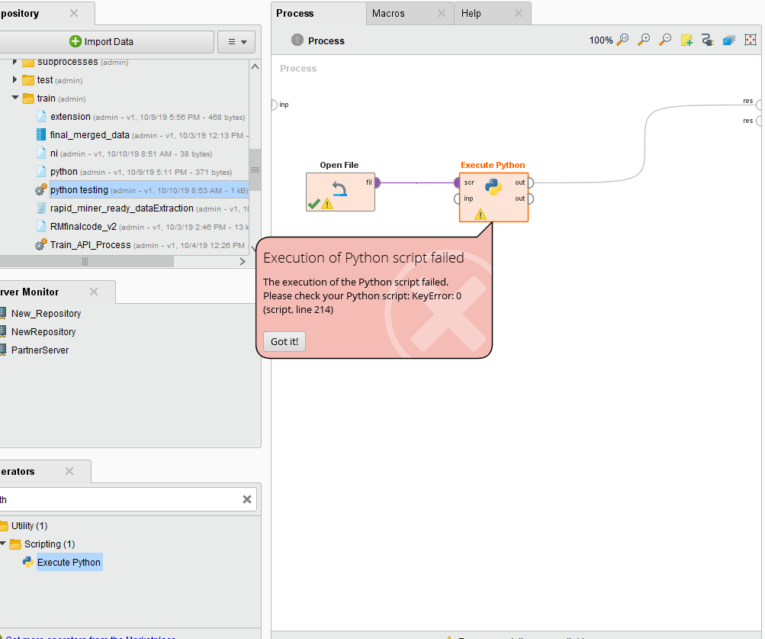Viewport: 765px width, 639px height.
Task: Click the auto-wire connections icon
Action: click(708, 40)
